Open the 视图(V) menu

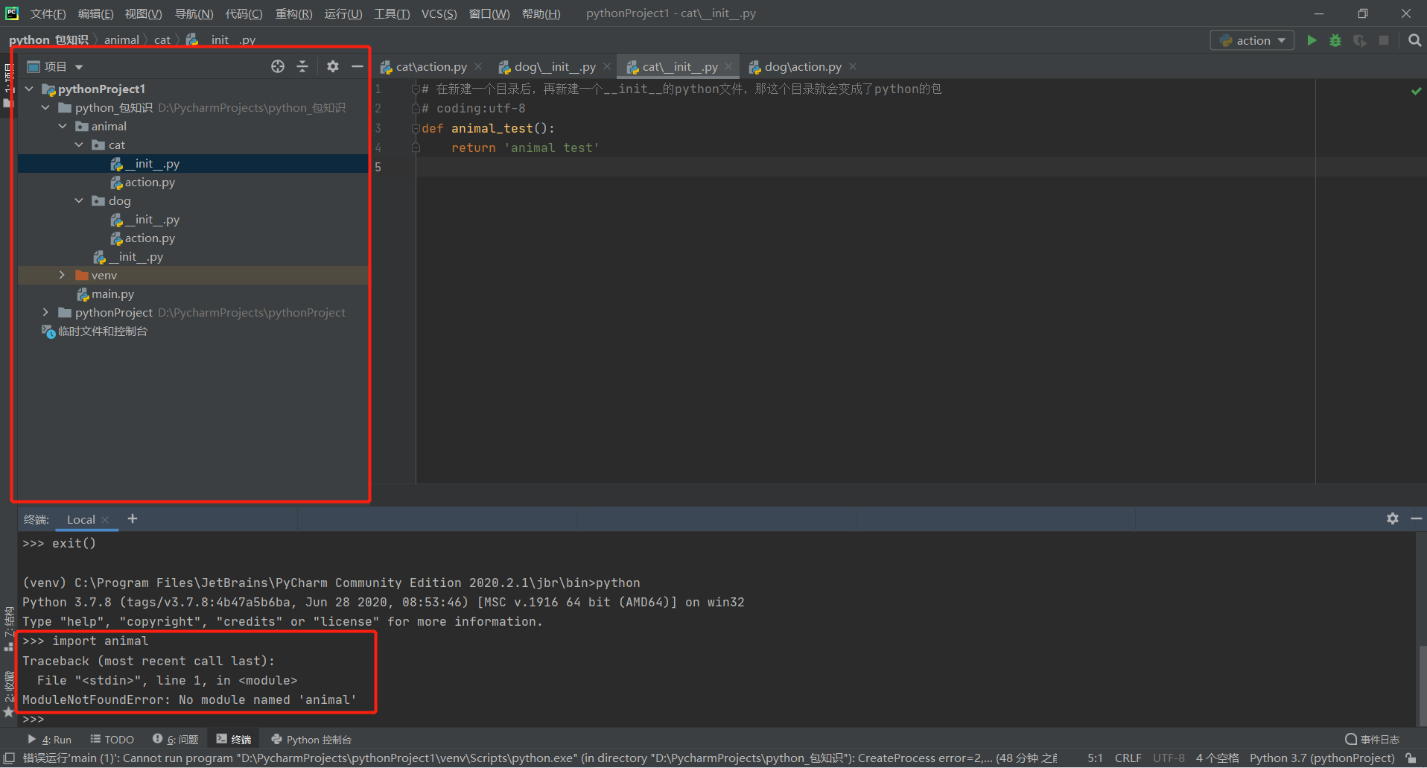point(143,14)
